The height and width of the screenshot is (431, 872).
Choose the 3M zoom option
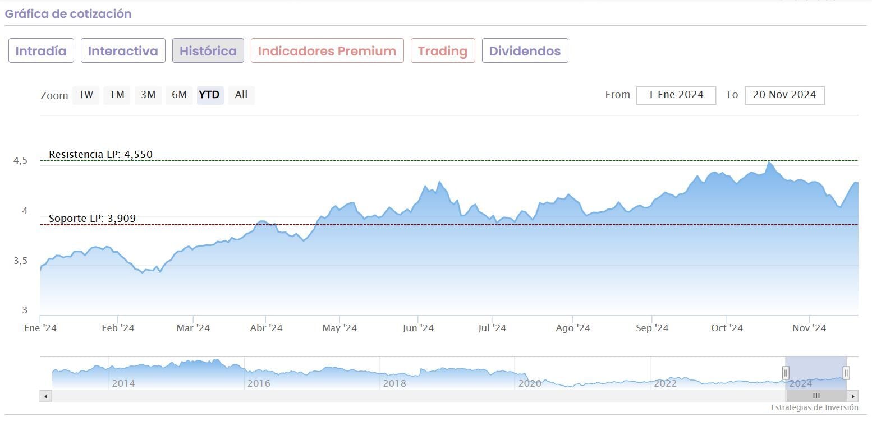(x=148, y=95)
